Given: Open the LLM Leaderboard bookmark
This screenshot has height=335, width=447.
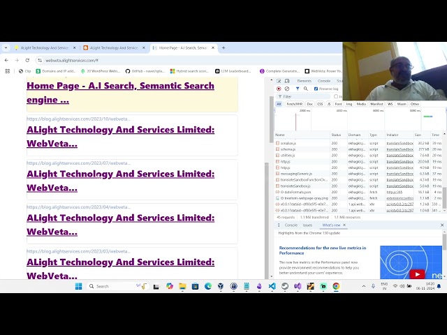Looking at the screenshot, I should point(233,71).
